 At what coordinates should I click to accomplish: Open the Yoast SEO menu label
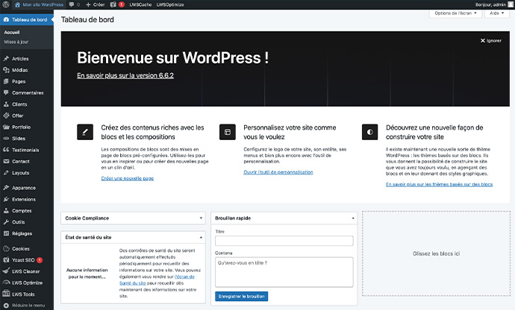pyautogui.click(x=23, y=260)
